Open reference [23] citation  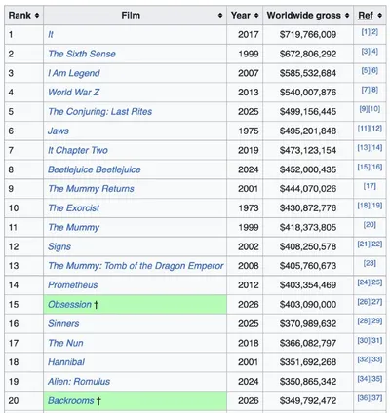pos(370,263)
